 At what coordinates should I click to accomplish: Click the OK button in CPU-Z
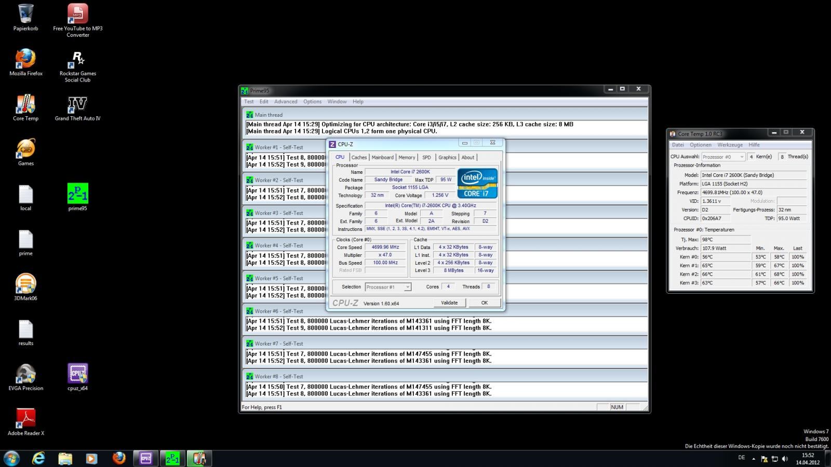pos(484,303)
